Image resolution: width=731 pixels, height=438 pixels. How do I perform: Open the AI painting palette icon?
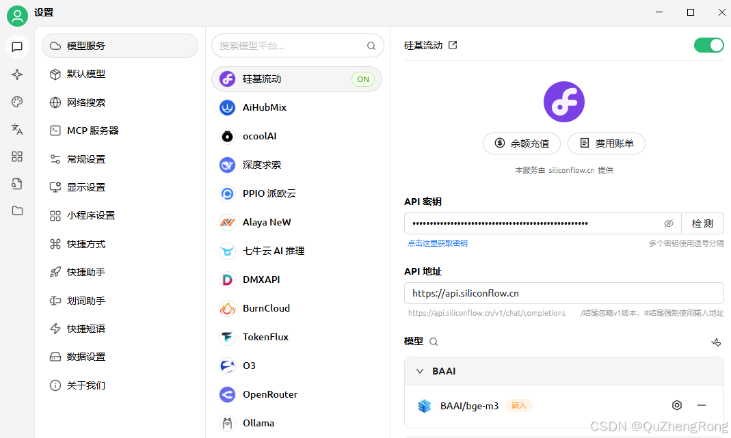16,102
